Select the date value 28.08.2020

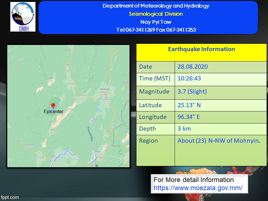tap(193, 67)
